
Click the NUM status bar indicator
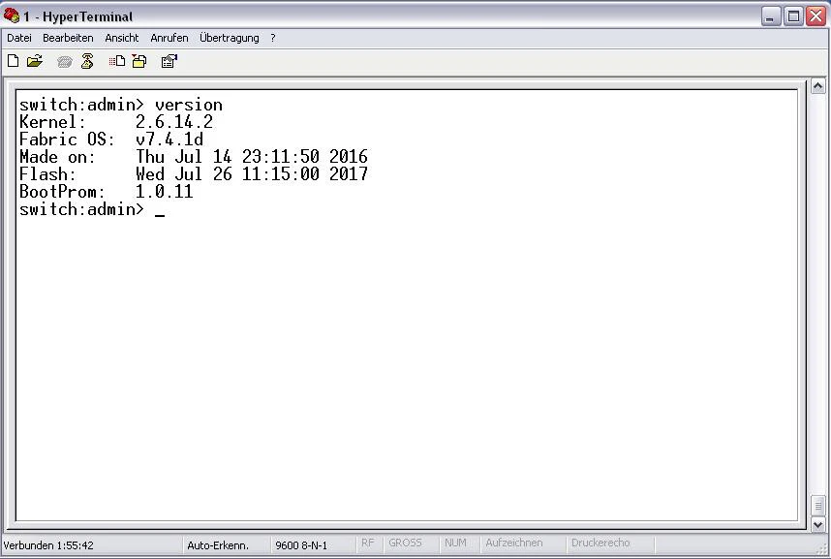(455, 543)
